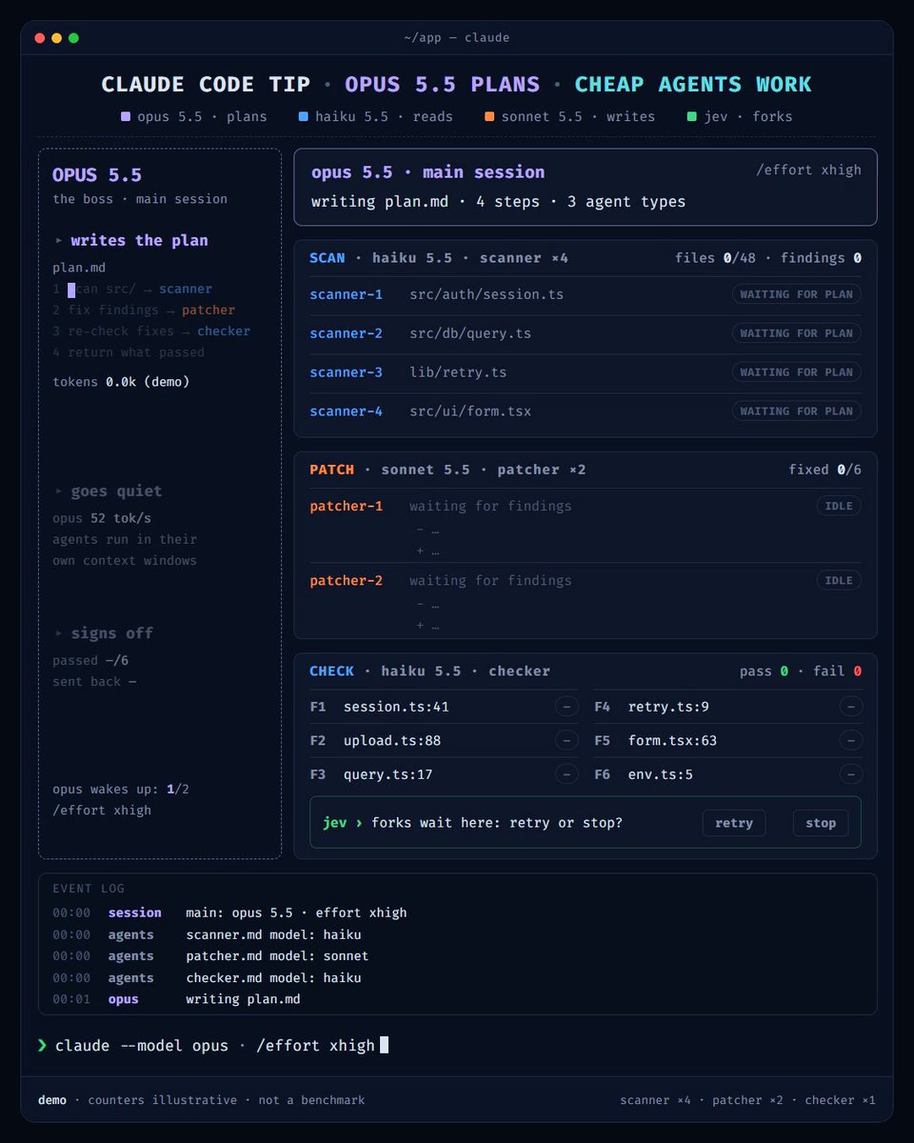Viewport: 914px width, 1143px height.
Task: Select the orange square beside "sonnet 5.5 · writes"
Action: pyautogui.click(x=489, y=117)
